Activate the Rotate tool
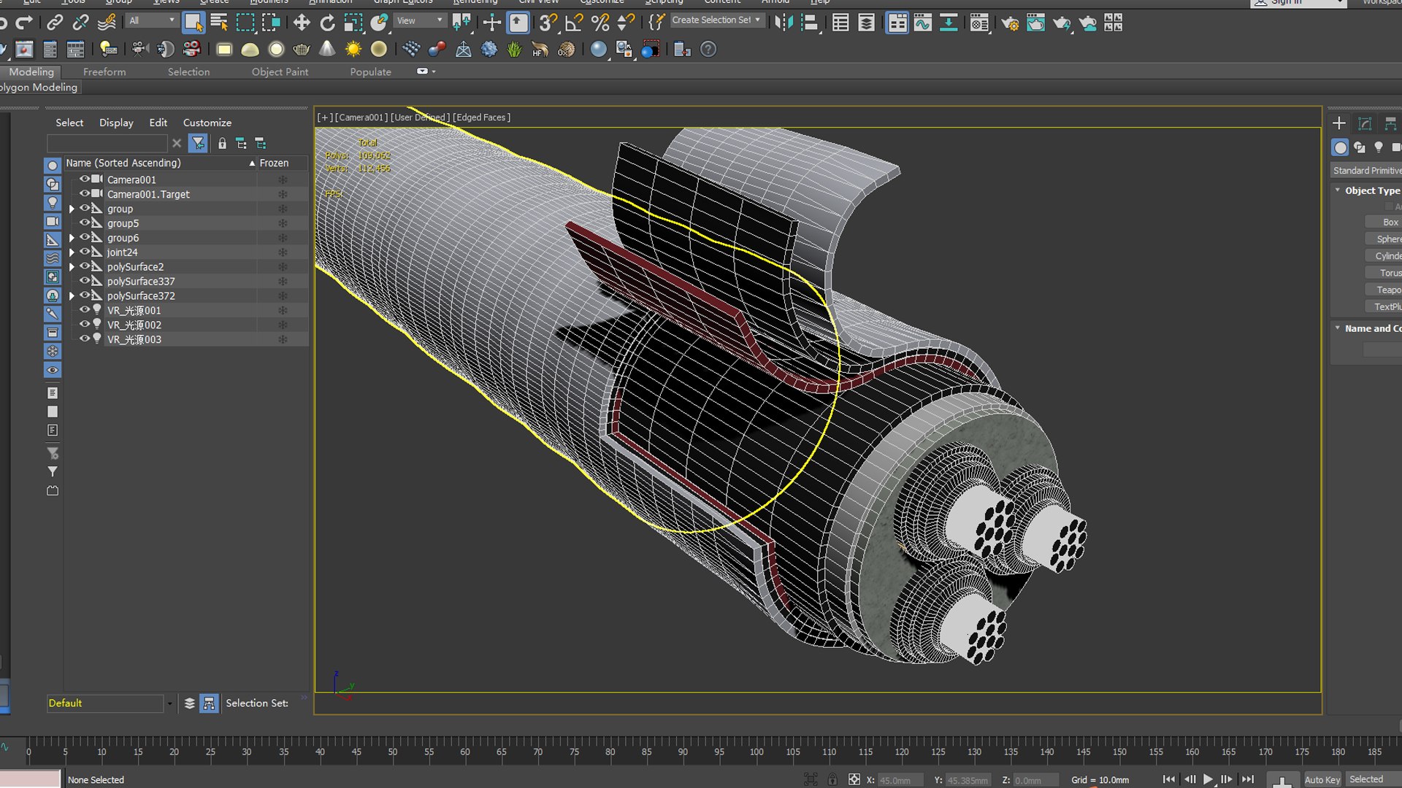 pos(327,23)
